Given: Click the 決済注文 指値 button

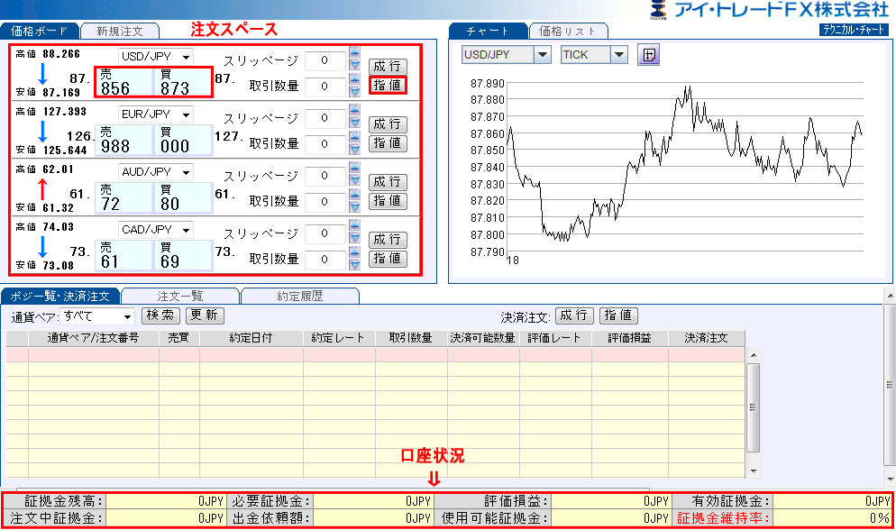Looking at the screenshot, I should 618,315.
